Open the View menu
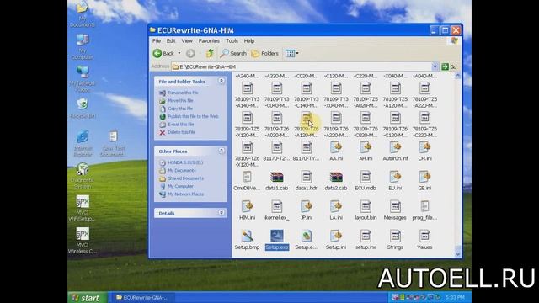 pyautogui.click(x=187, y=41)
